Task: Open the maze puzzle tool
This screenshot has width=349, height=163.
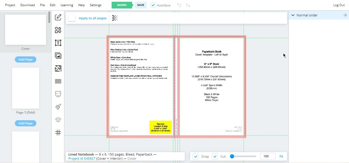Action: 58,69
